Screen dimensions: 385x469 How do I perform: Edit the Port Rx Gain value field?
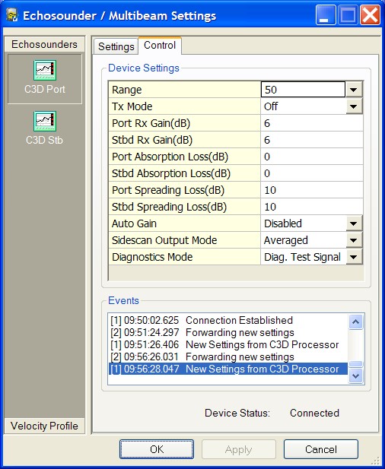tap(311, 123)
